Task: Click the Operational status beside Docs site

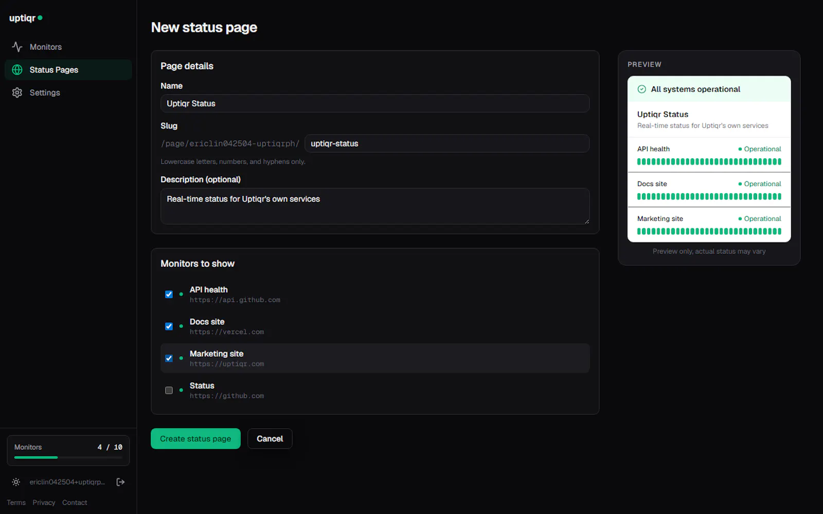Action: coord(760,184)
